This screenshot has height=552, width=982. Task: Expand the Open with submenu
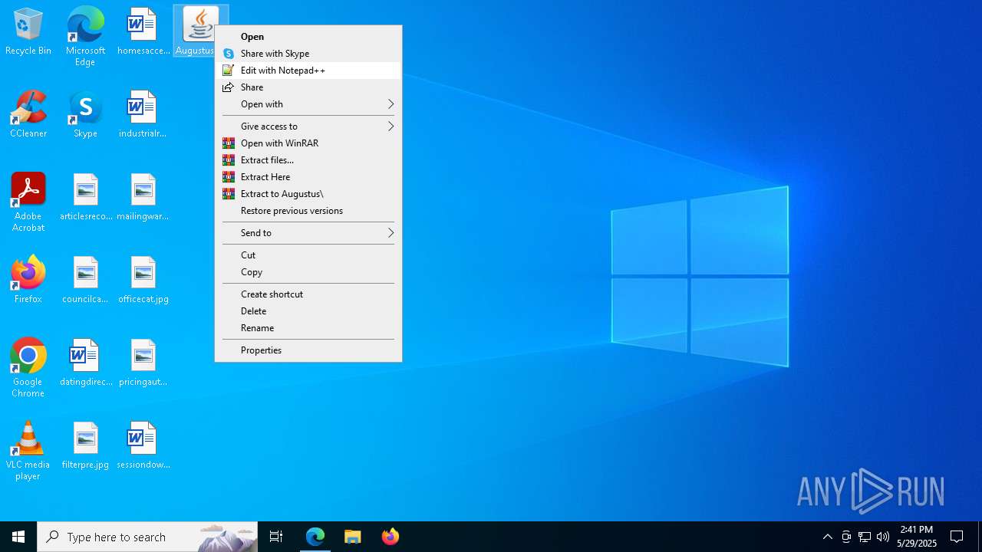click(x=308, y=104)
